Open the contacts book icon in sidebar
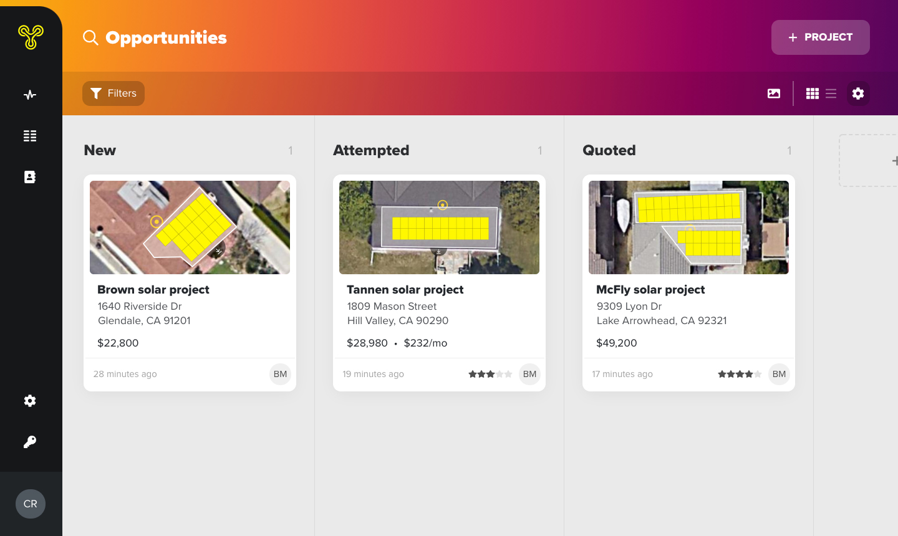This screenshot has height=536, width=898. pos(30,177)
